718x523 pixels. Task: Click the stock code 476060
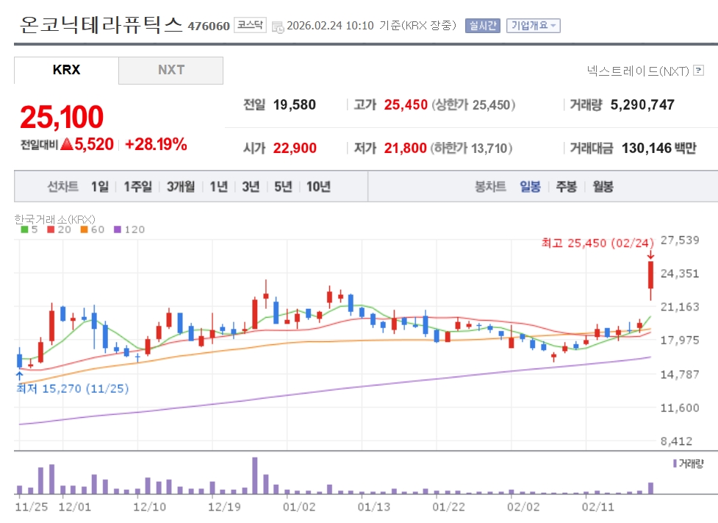click(x=209, y=26)
